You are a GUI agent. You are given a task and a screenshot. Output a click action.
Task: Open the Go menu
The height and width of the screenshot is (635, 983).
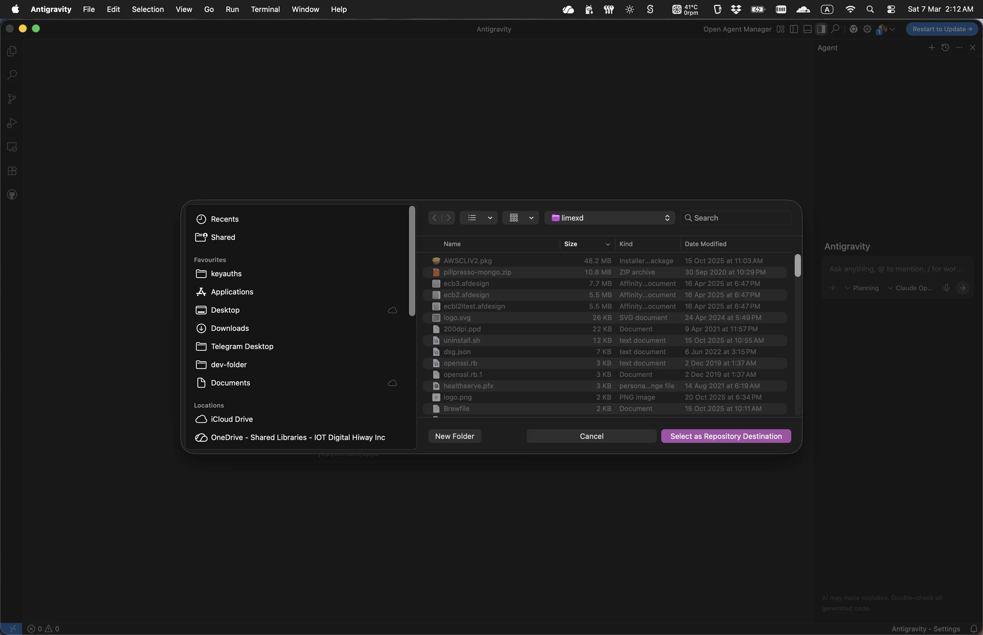pos(209,9)
